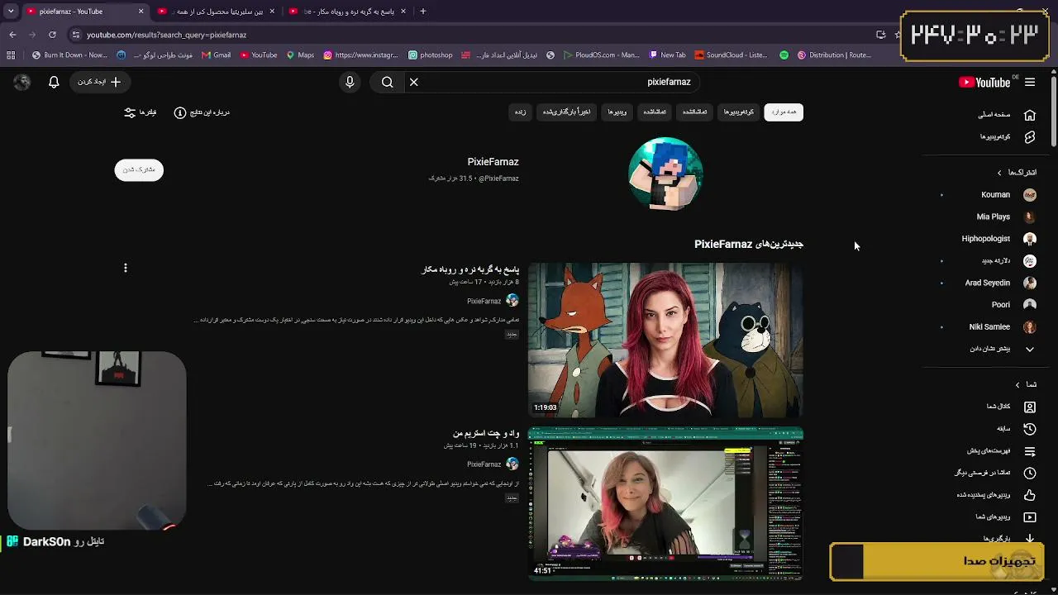Viewport: 1058px width, 595px height.
Task: Open Liked videos thumbs-up icon
Action: click(1029, 495)
